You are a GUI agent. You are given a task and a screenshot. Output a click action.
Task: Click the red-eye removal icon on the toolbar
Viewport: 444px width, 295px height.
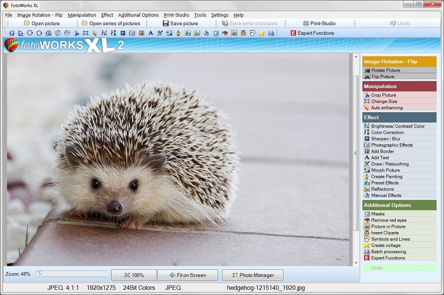pos(224,33)
